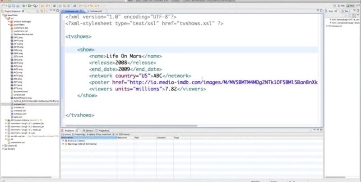Click the editor horizontal scrollbar
The height and width of the screenshot is (182, 361).
point(131,126)
